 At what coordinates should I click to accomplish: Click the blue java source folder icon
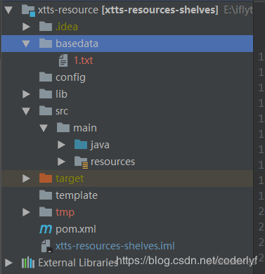[x=81, y=144]
